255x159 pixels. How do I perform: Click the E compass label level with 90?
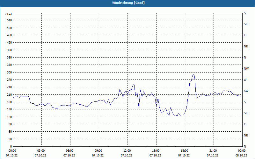coord(245,124)
